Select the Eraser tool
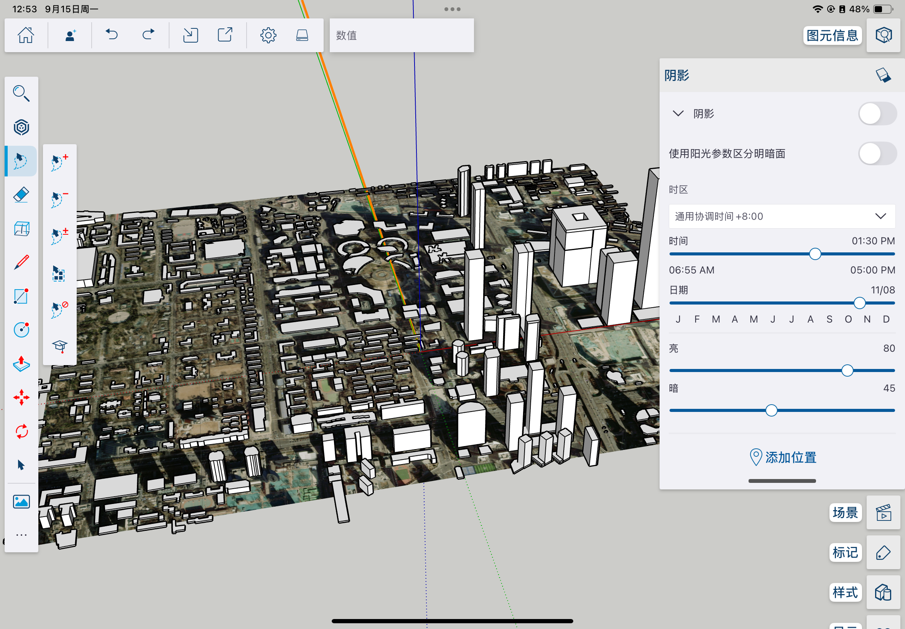 point(21,194)
